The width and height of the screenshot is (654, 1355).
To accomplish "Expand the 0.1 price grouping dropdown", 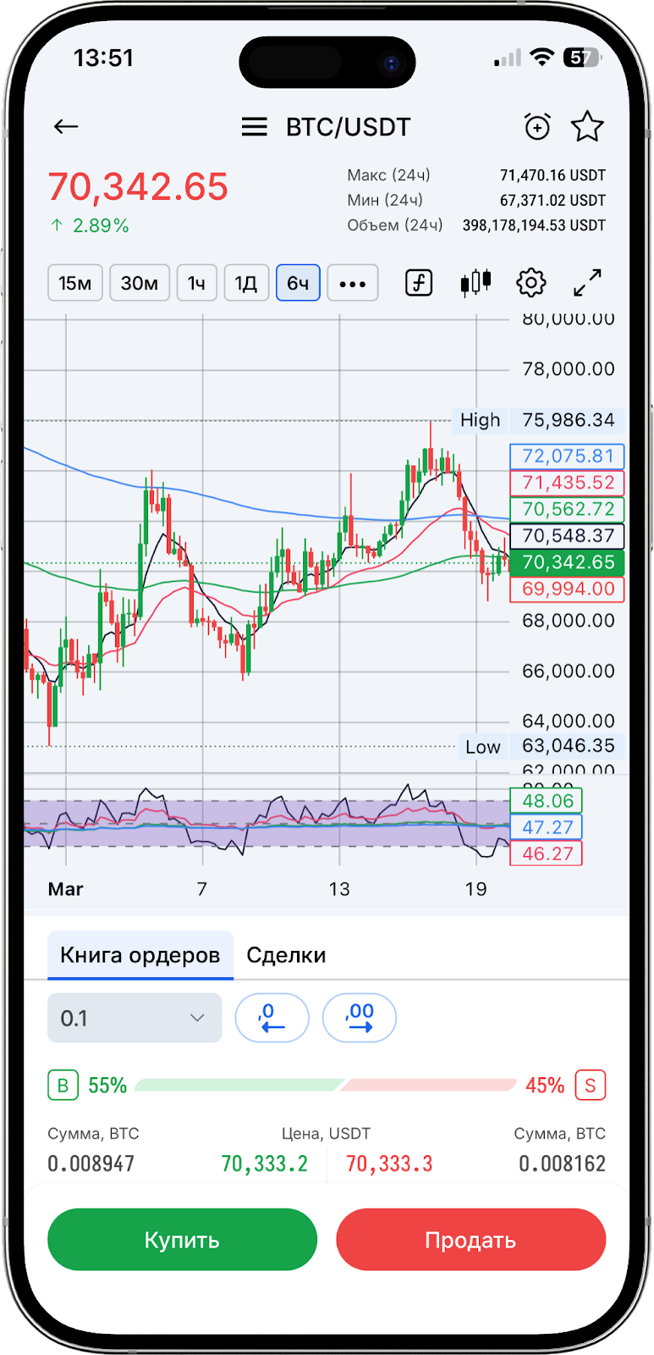I will point(135,1018).
